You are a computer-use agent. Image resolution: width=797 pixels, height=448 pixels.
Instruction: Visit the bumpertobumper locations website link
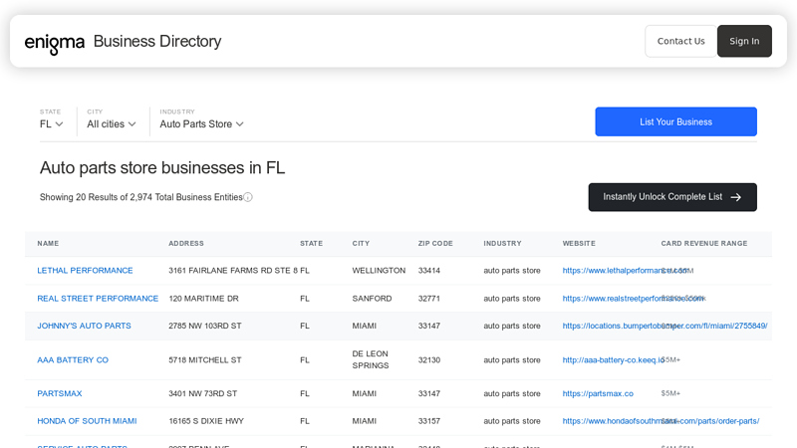pyautogui.click(x=664, y=326)
